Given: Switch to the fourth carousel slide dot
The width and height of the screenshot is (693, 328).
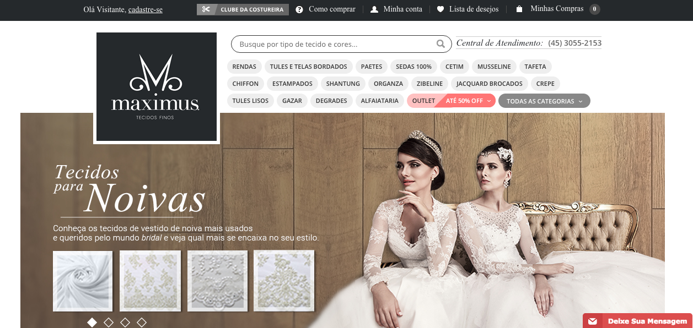Looking at the screenshot, I should [142, 322].
